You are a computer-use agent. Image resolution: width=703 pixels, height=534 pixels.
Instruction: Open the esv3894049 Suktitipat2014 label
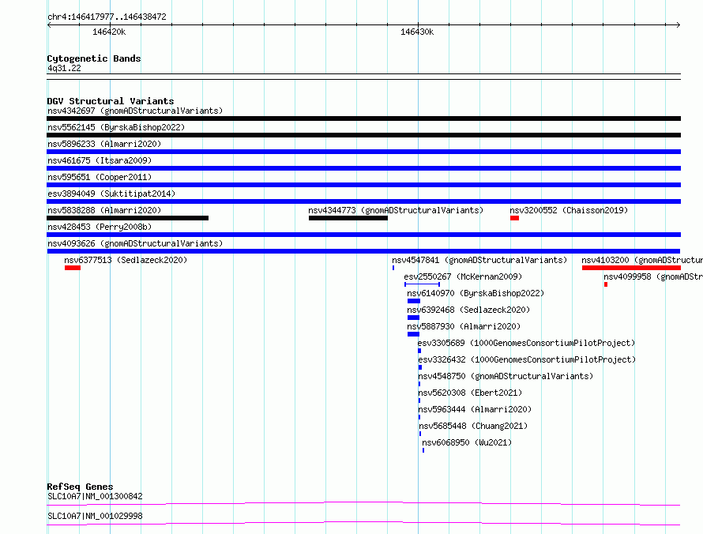(x=111, y=194)
